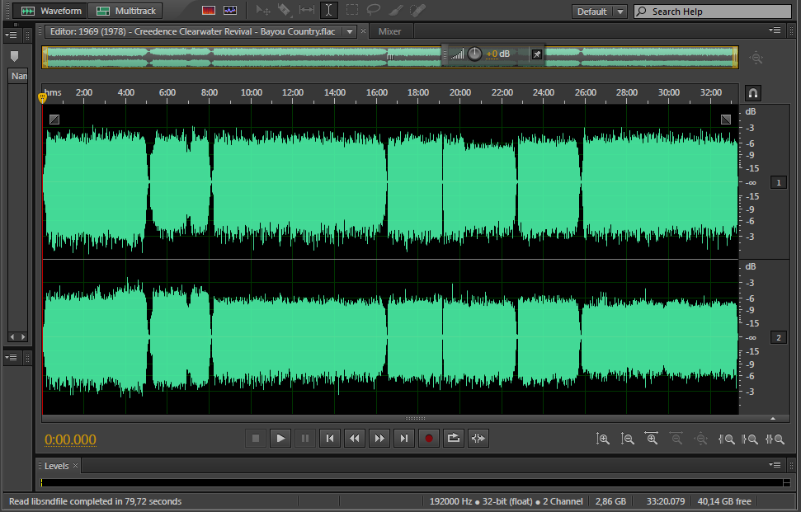Select the Editor Bayou Country.flac tab
Screen dimensions: 801x512
tap(192, 31)
